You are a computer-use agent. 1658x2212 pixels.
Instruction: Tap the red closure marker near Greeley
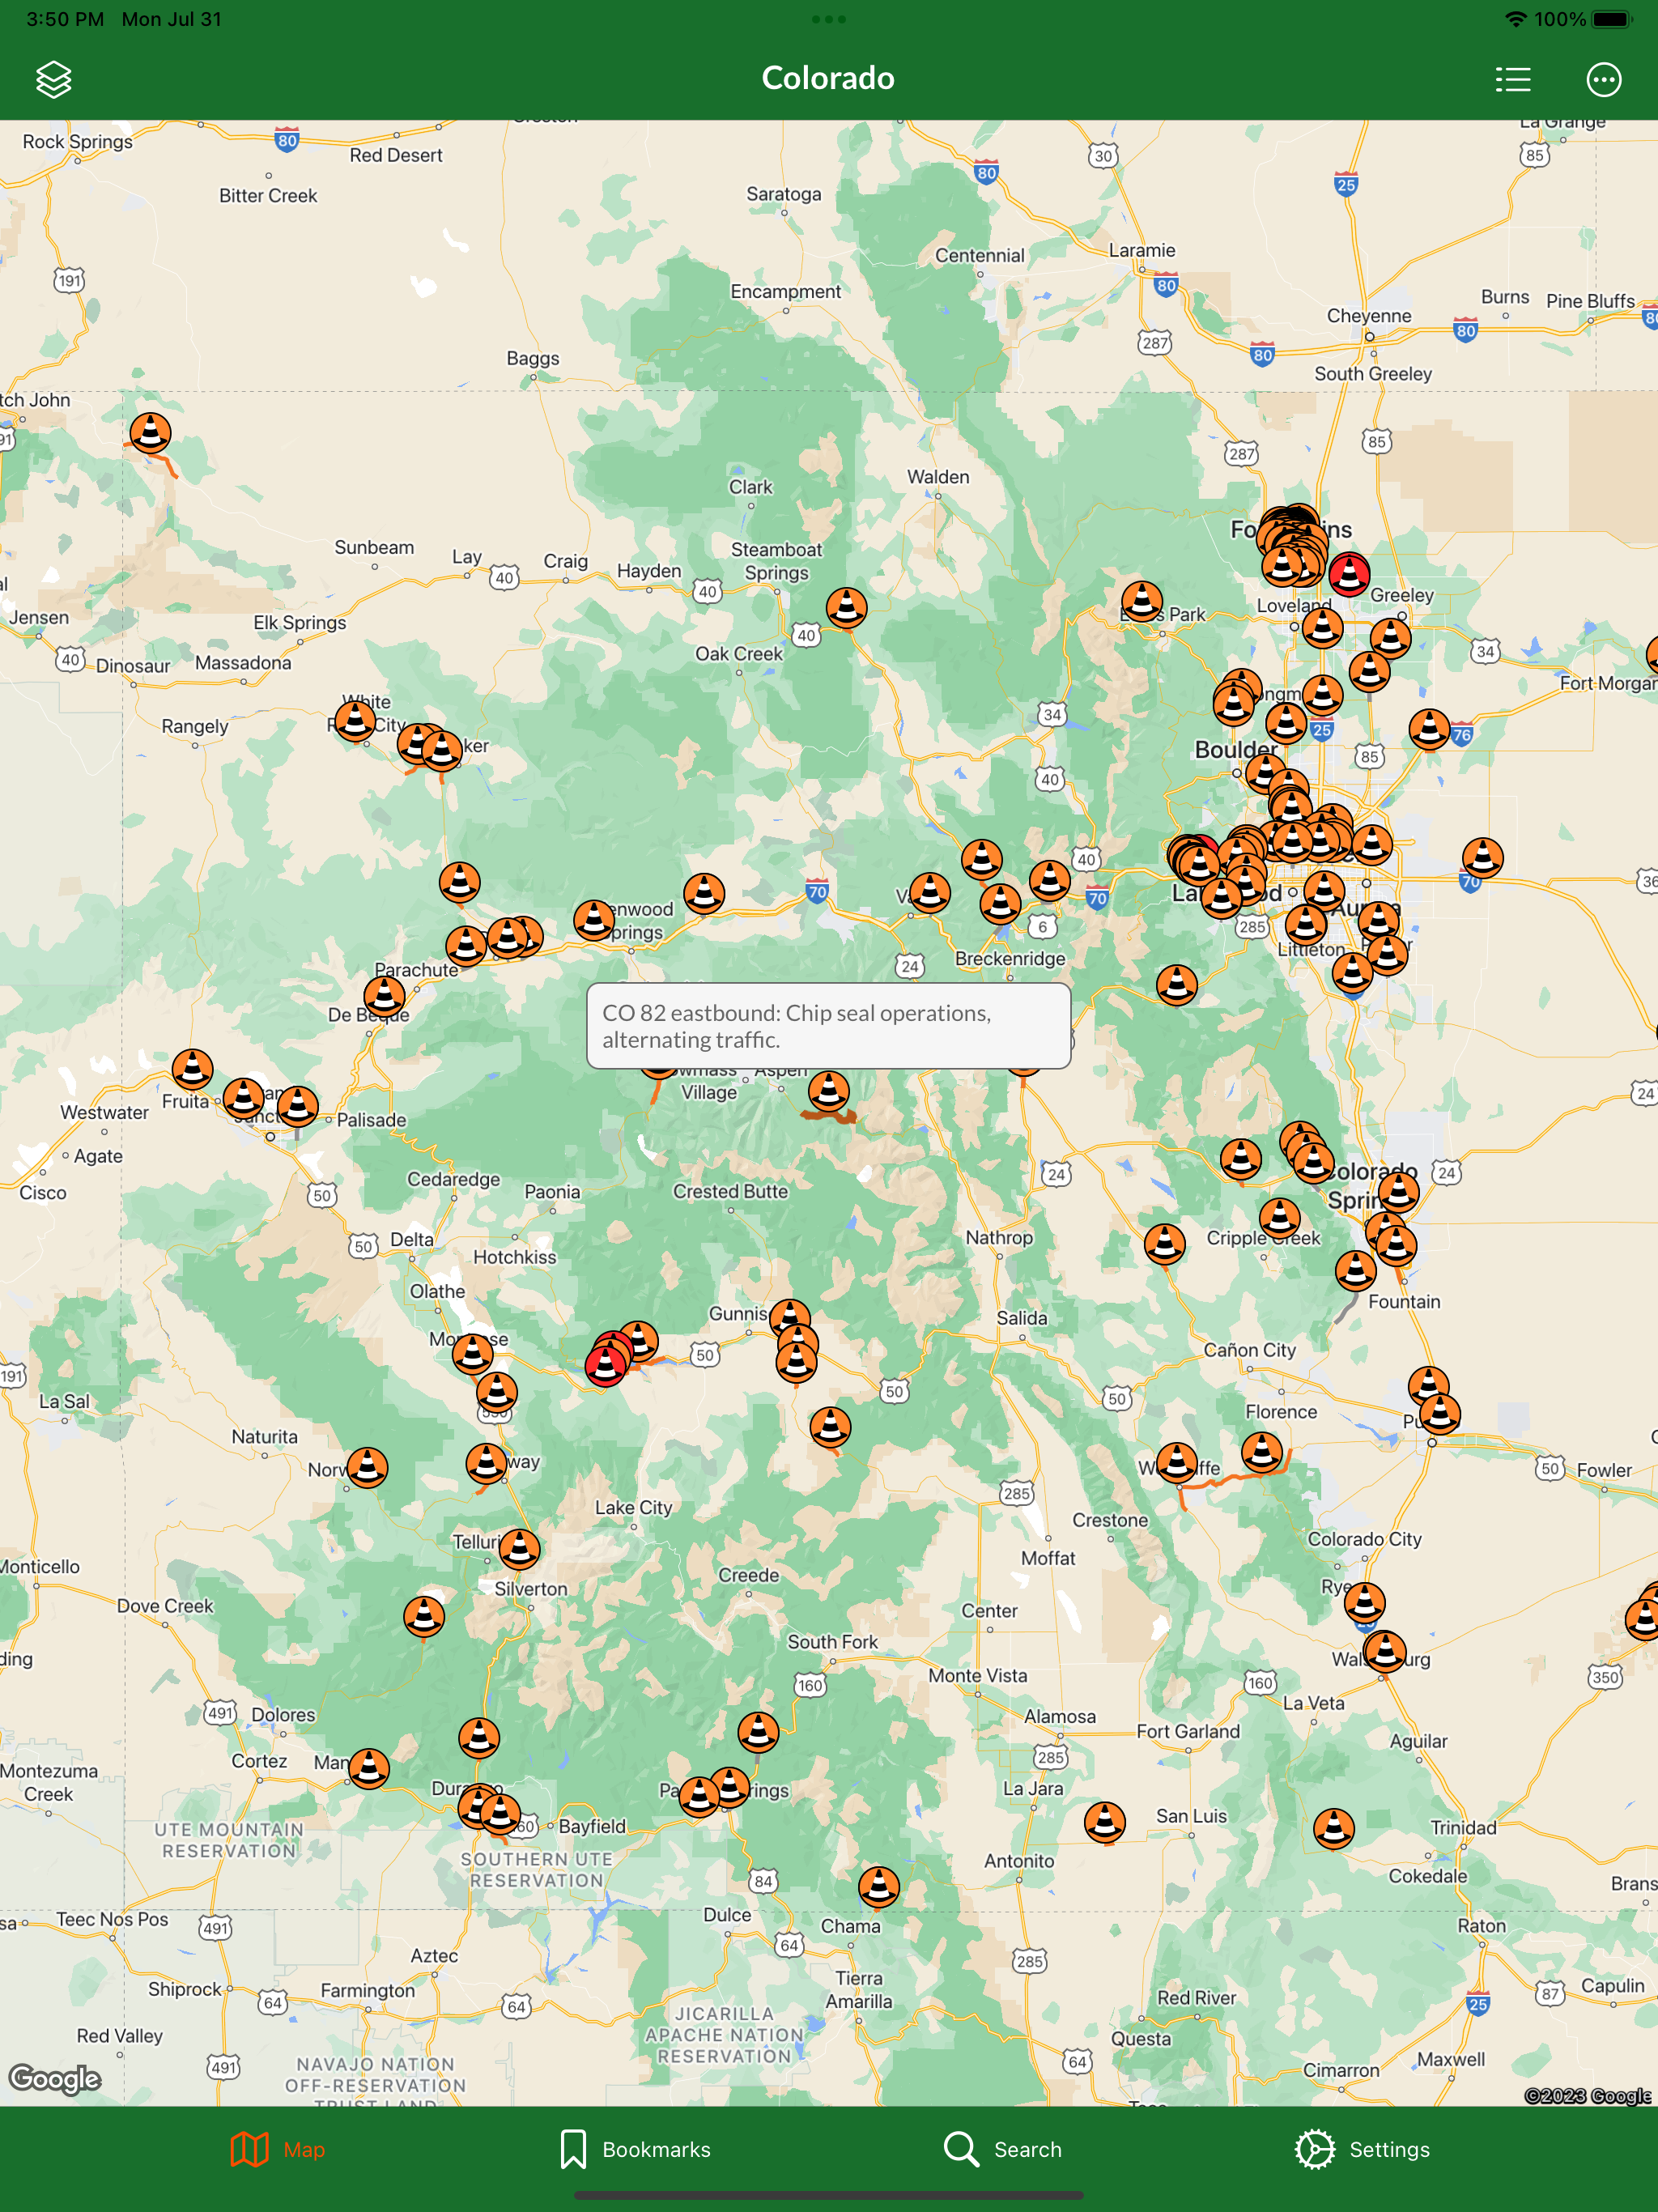[x=1349, y=574]
